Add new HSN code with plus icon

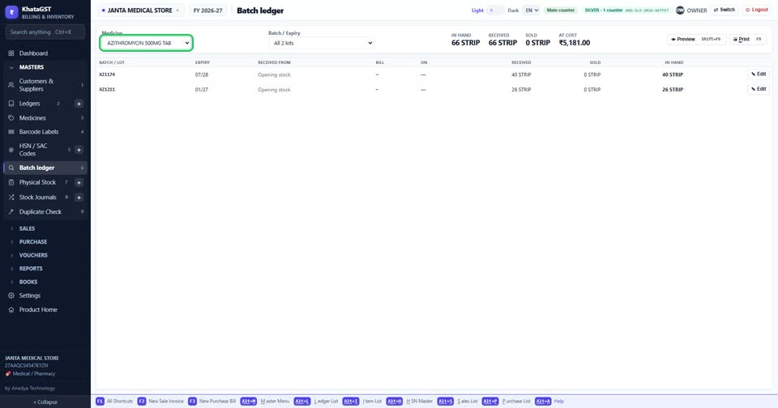point(79,150)
